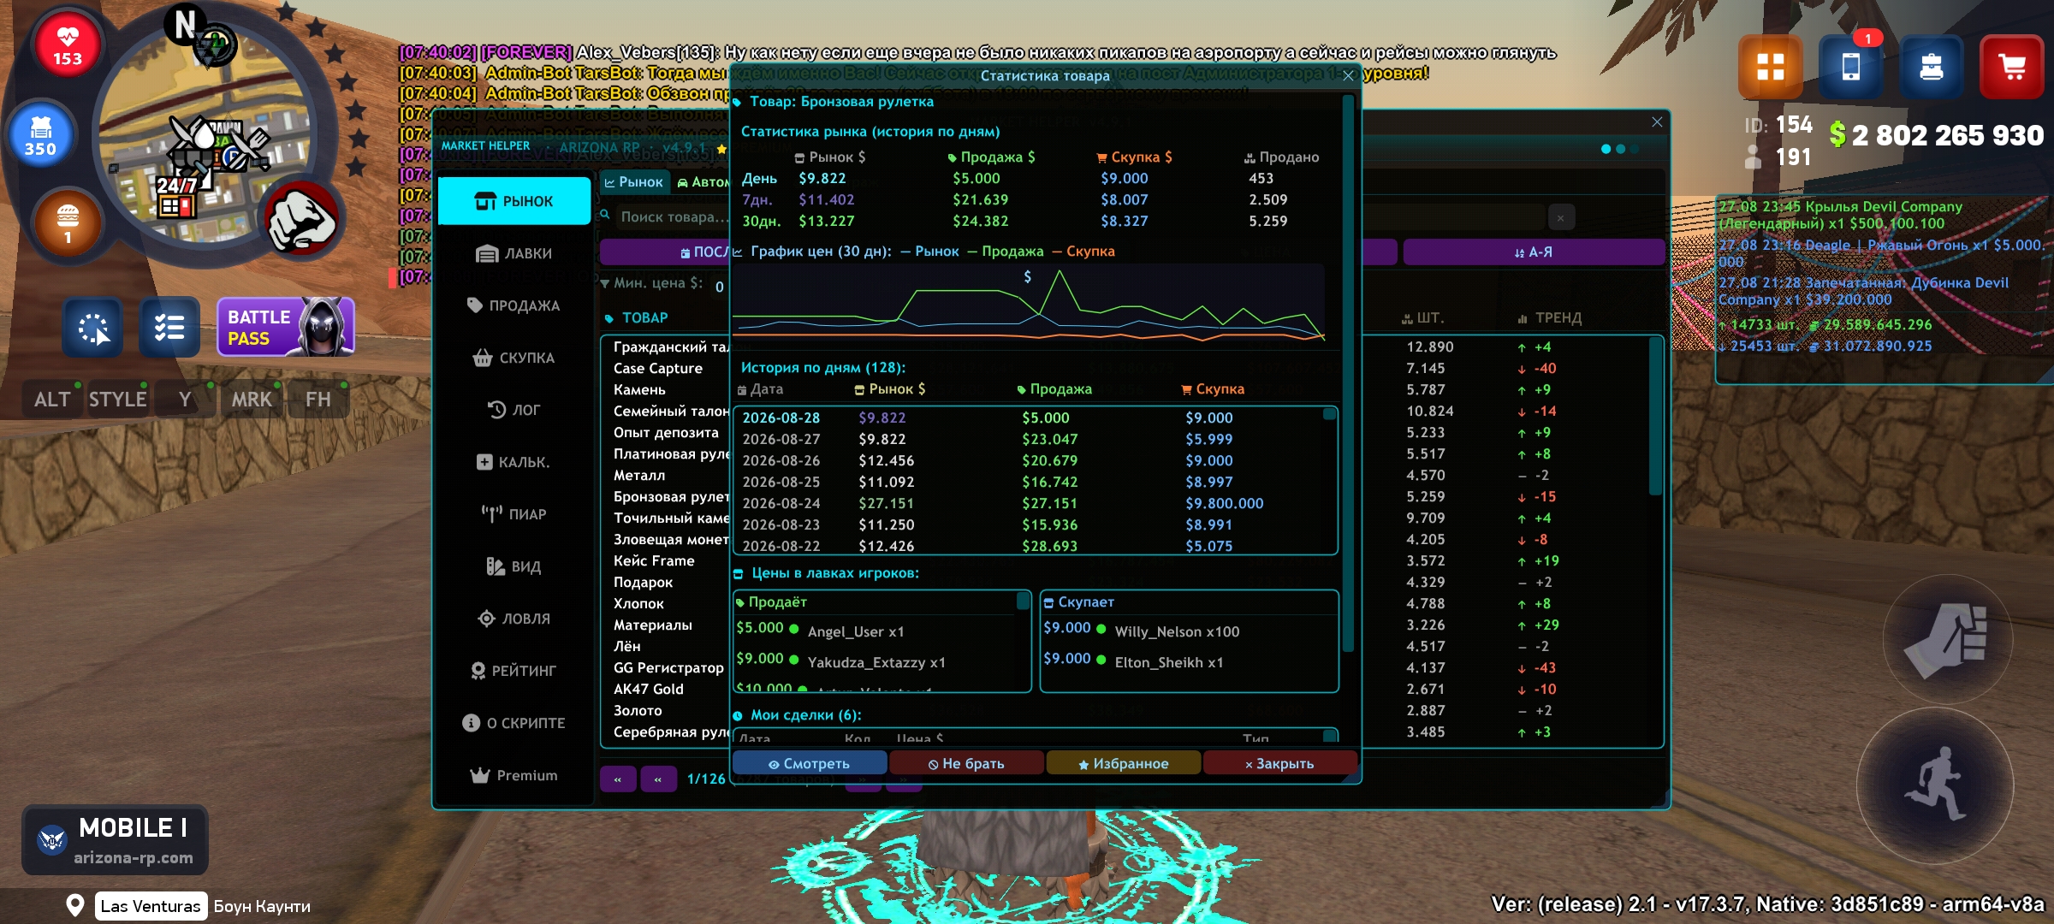Tap the blue armor indicator 350
Image resolution: width=2054 pixels, height=924 pixels.
[40, 136]
